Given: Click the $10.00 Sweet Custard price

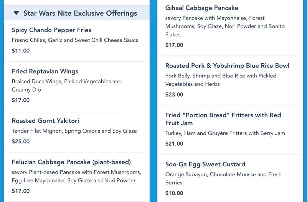Looking at the screenshot, I should (x=174, y=193).
